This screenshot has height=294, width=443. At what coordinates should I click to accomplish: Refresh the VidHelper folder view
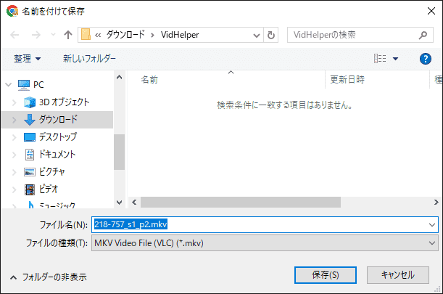pos(270,35)
